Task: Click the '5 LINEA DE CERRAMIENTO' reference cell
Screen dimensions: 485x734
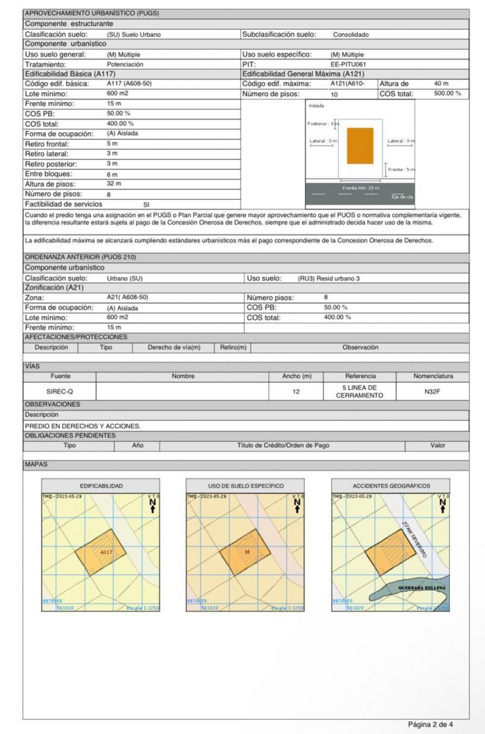Action: (360, 391)
